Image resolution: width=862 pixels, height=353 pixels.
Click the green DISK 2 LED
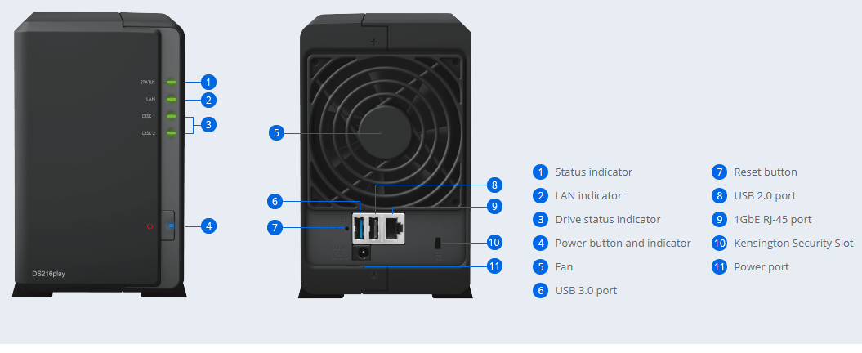172,133
